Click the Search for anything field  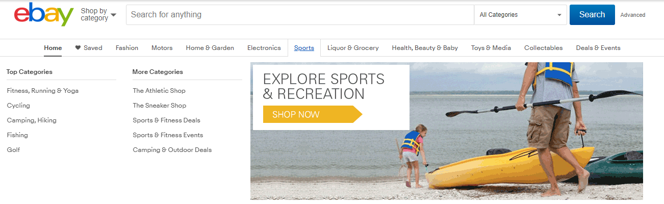300,15
